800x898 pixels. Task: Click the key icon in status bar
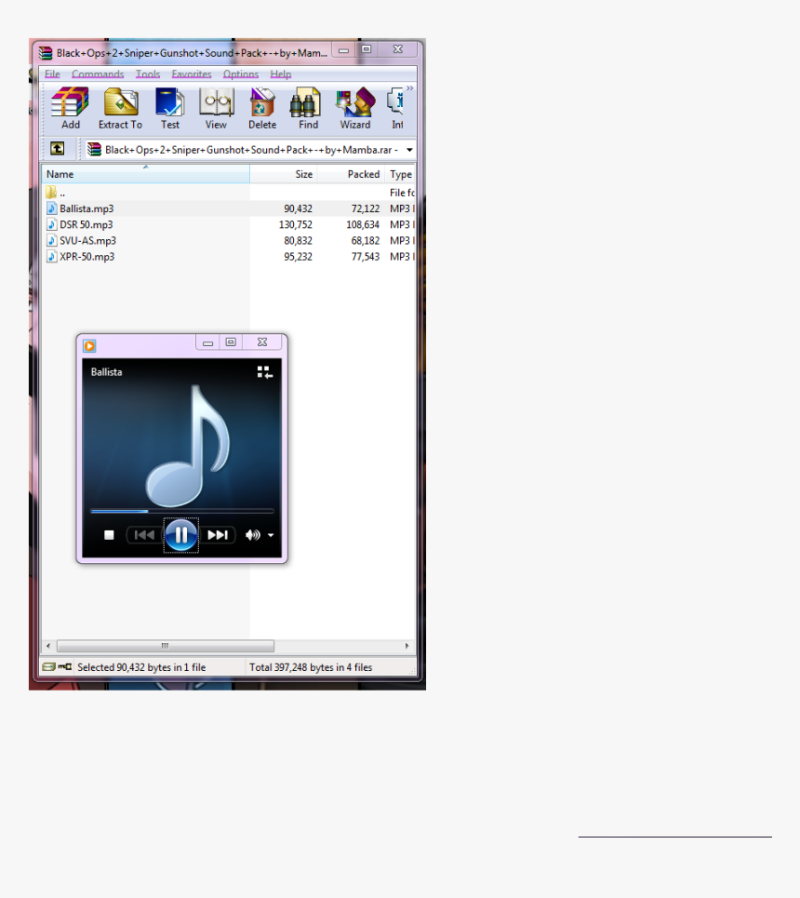pyautogui.click(x=65, y=666)
